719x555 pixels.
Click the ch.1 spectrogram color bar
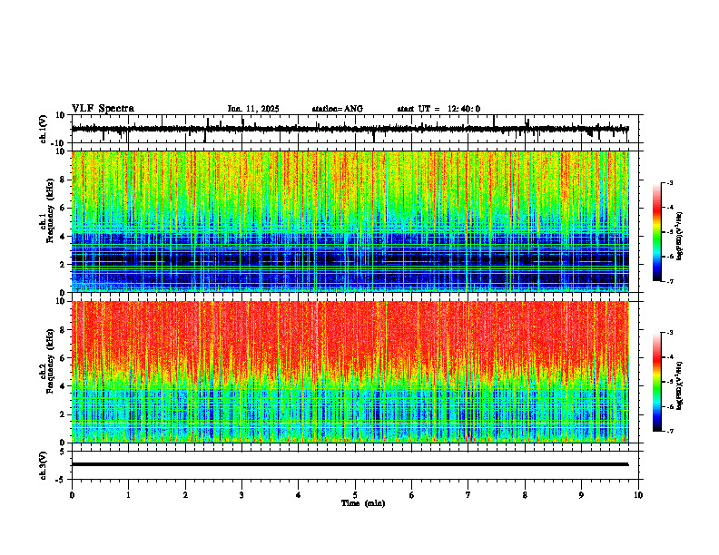click(x=656, y=232)
